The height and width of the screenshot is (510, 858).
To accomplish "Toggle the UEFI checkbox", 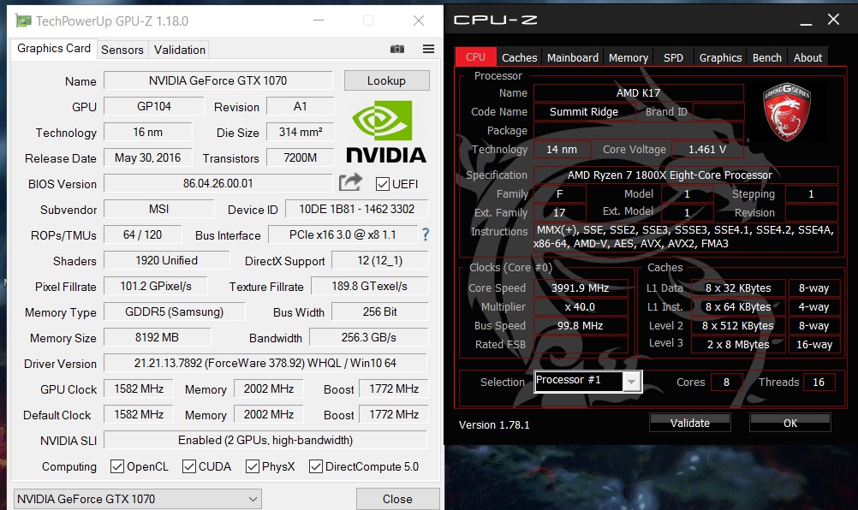I will pyautogui.click(x=383, y=184).
